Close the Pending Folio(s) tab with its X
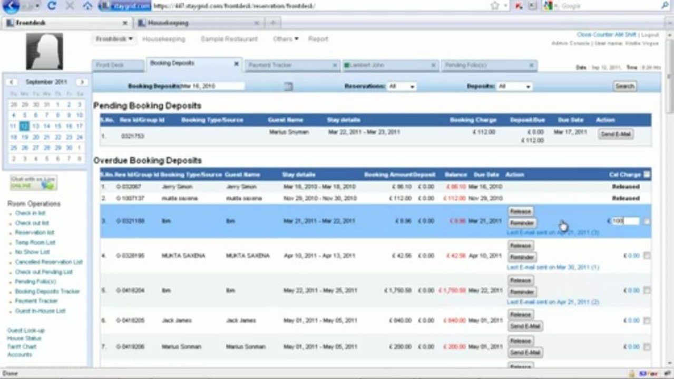 click(532, 65)
